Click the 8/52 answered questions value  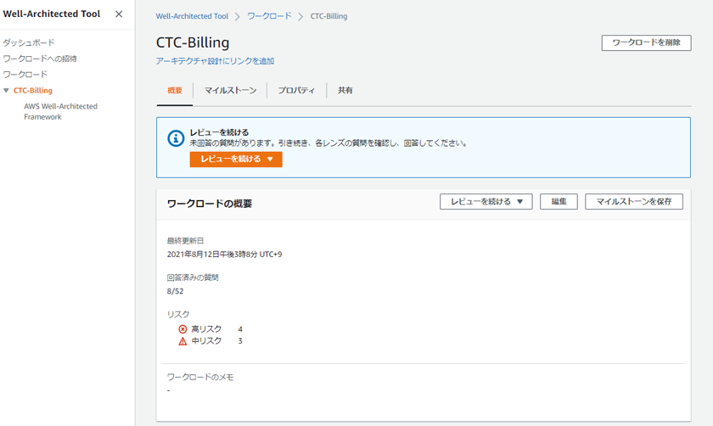coord(175,291)
